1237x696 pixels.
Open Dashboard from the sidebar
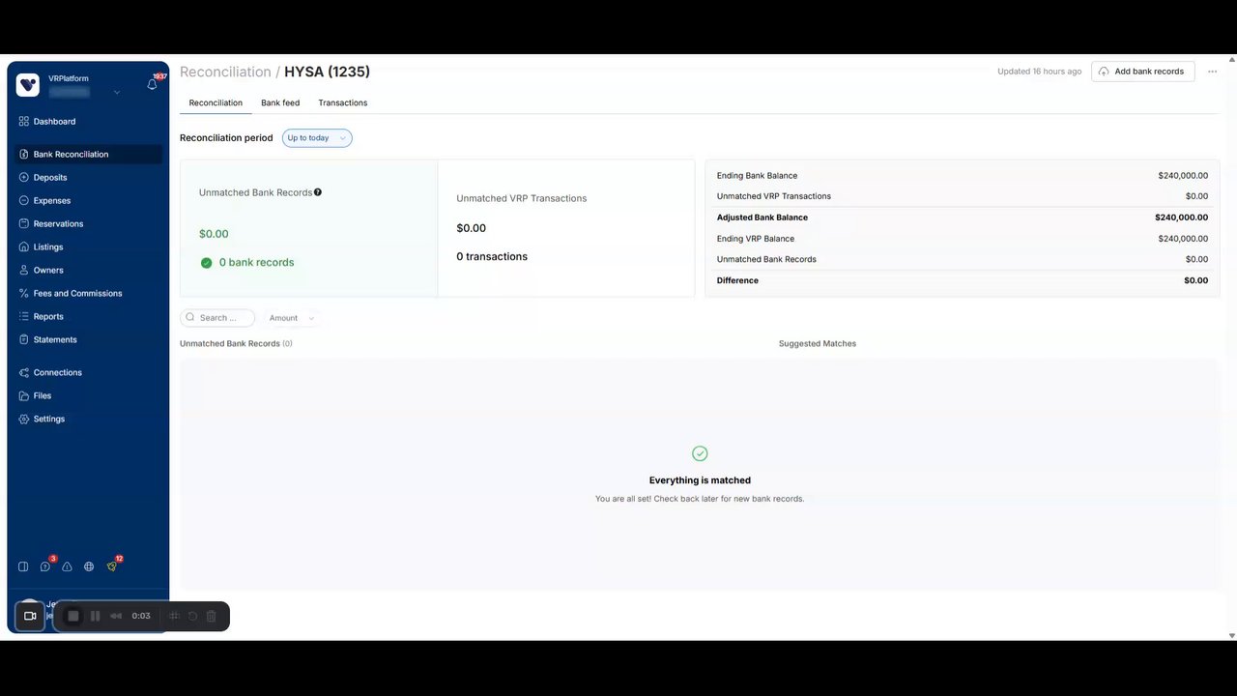point(54,122)
